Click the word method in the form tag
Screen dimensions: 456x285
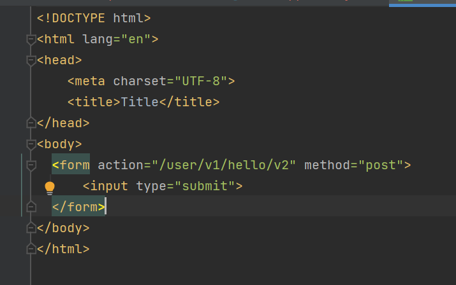(327, 165)
